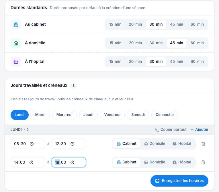Select 30 min for Au cabinet

pyautogui.click(x=156, y=25)
